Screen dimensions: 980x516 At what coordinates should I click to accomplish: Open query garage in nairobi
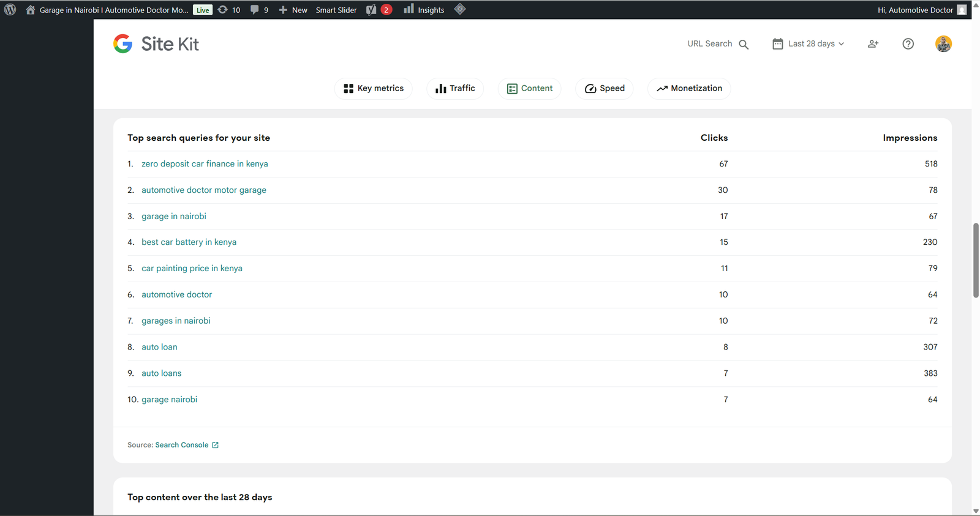[174, 216]
